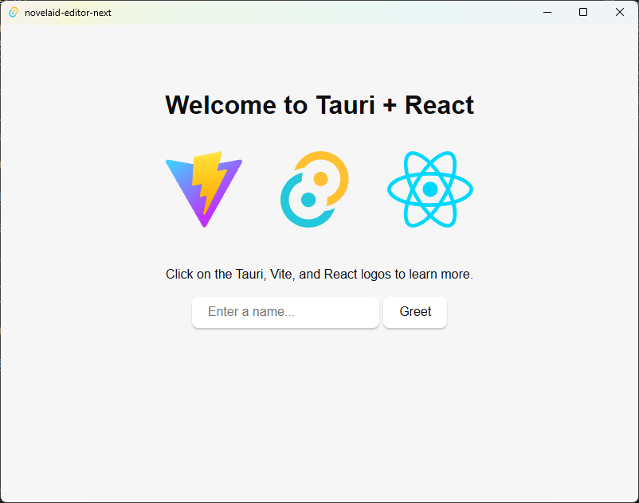Click the word "React" in the heading
Image resolution: width=639 pixels, height=503 pixels.
click(x=439, y=105)
